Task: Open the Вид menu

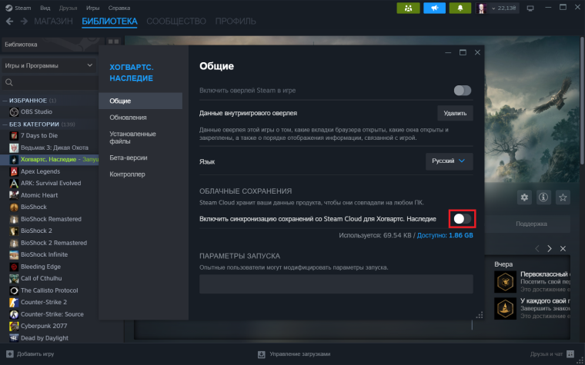Action: coord(45,8)
